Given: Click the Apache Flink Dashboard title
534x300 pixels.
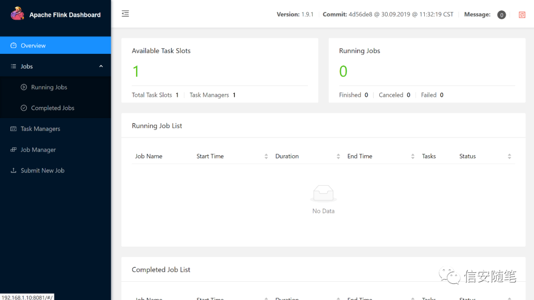Looking at the screenshot, I should coord(65,15).
